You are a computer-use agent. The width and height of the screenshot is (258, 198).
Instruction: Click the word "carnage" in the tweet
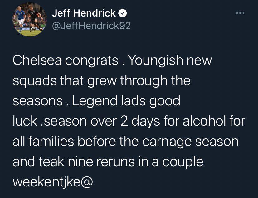coord(167,142)
